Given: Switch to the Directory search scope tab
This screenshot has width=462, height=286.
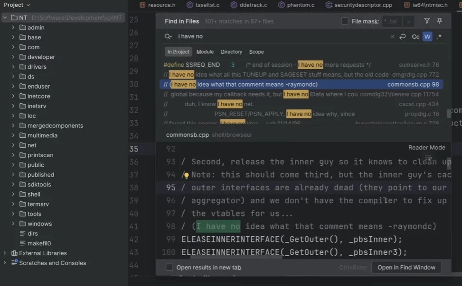Looking at the screenshot, I should pos(231,52).
